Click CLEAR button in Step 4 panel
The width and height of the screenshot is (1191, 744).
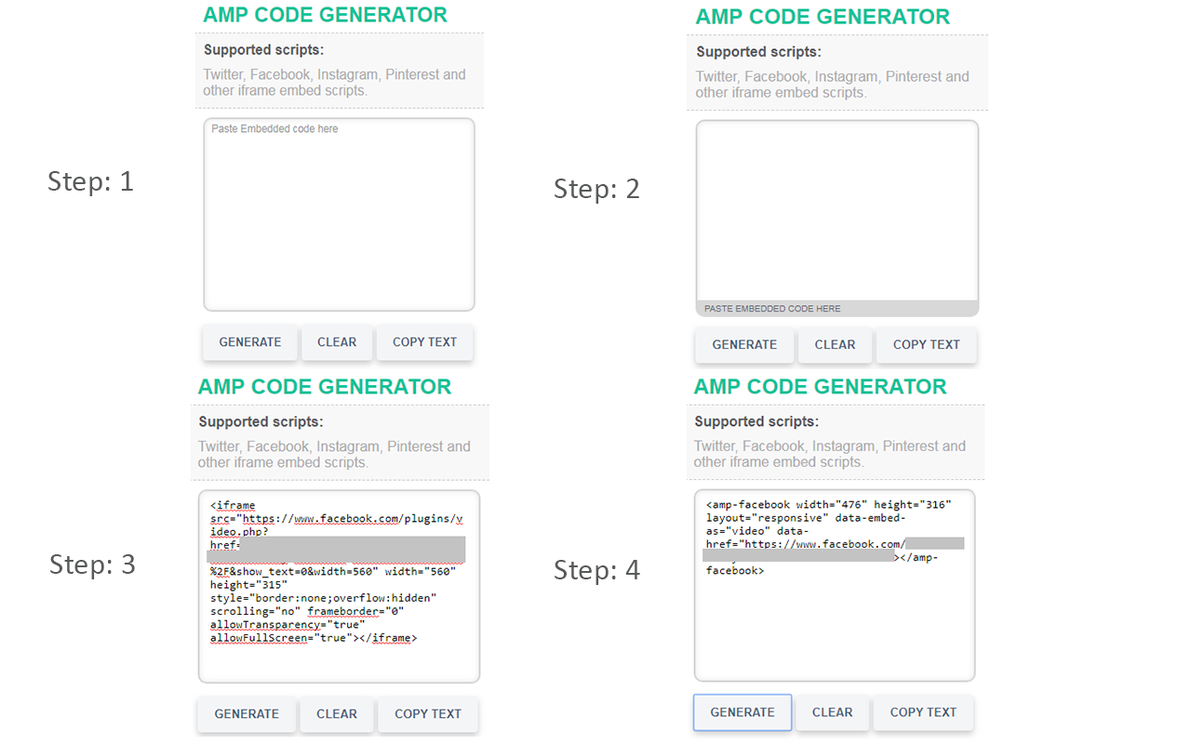pyautogui.click(x=832, y=711)
